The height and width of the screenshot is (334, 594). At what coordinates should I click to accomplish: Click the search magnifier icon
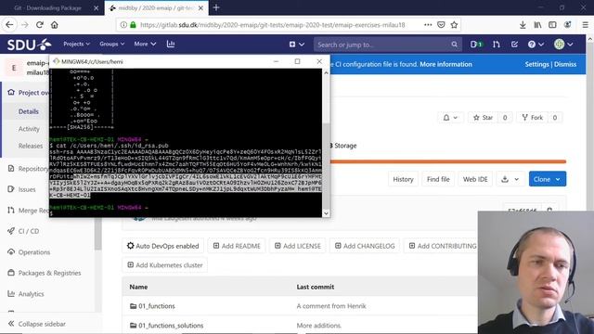pyautogui.click(x=454, y=45)
